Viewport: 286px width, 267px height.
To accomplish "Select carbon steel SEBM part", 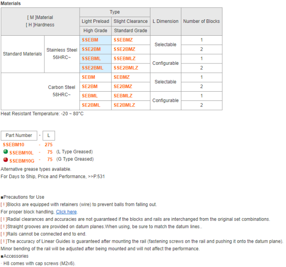I will click(x=88, y=77).
